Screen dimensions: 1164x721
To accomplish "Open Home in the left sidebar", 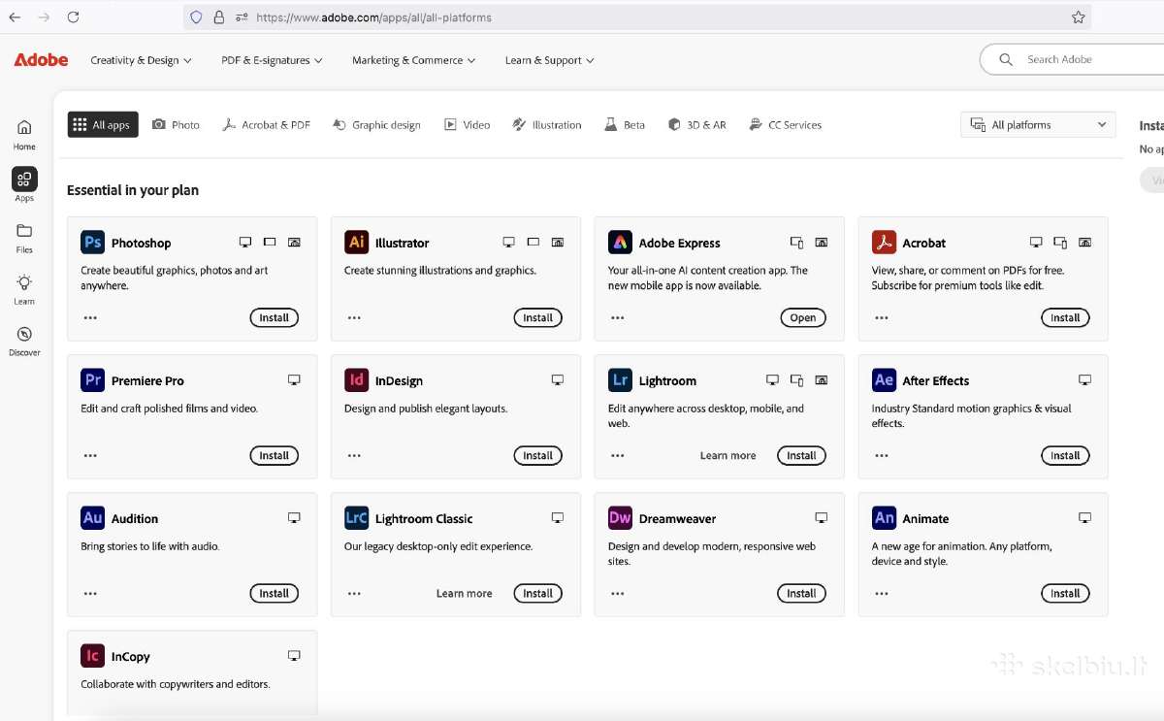I will click(x=24, y=134).
